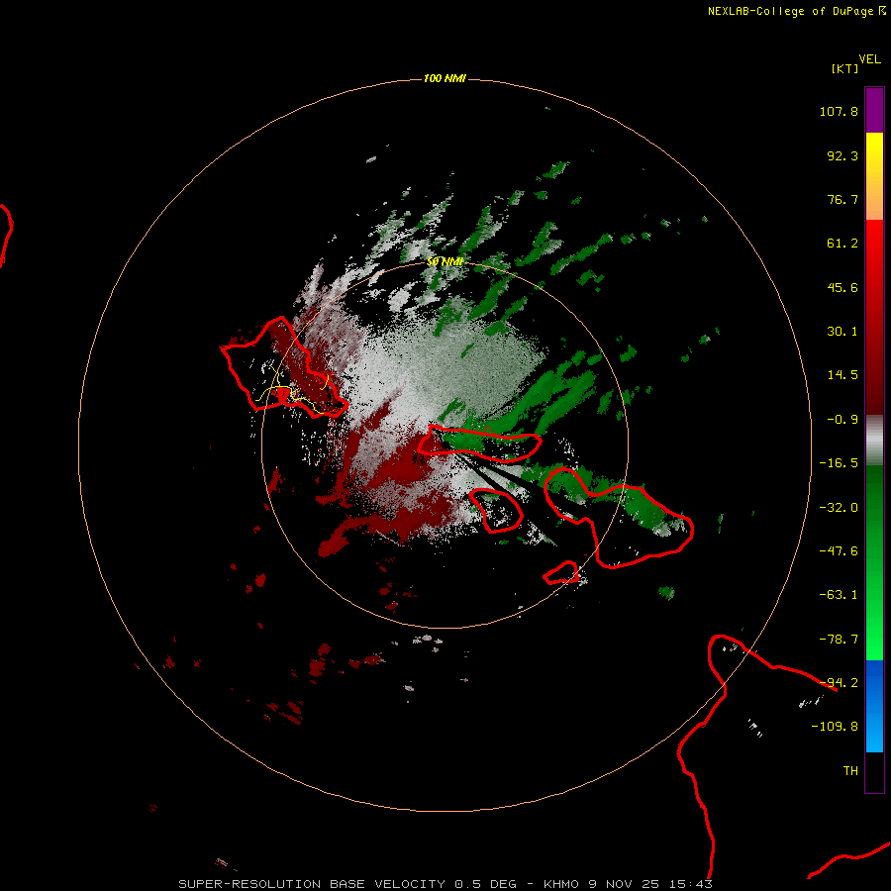Click the blue segment of the color bar
The image size is (891, 891).
[874, 706]
